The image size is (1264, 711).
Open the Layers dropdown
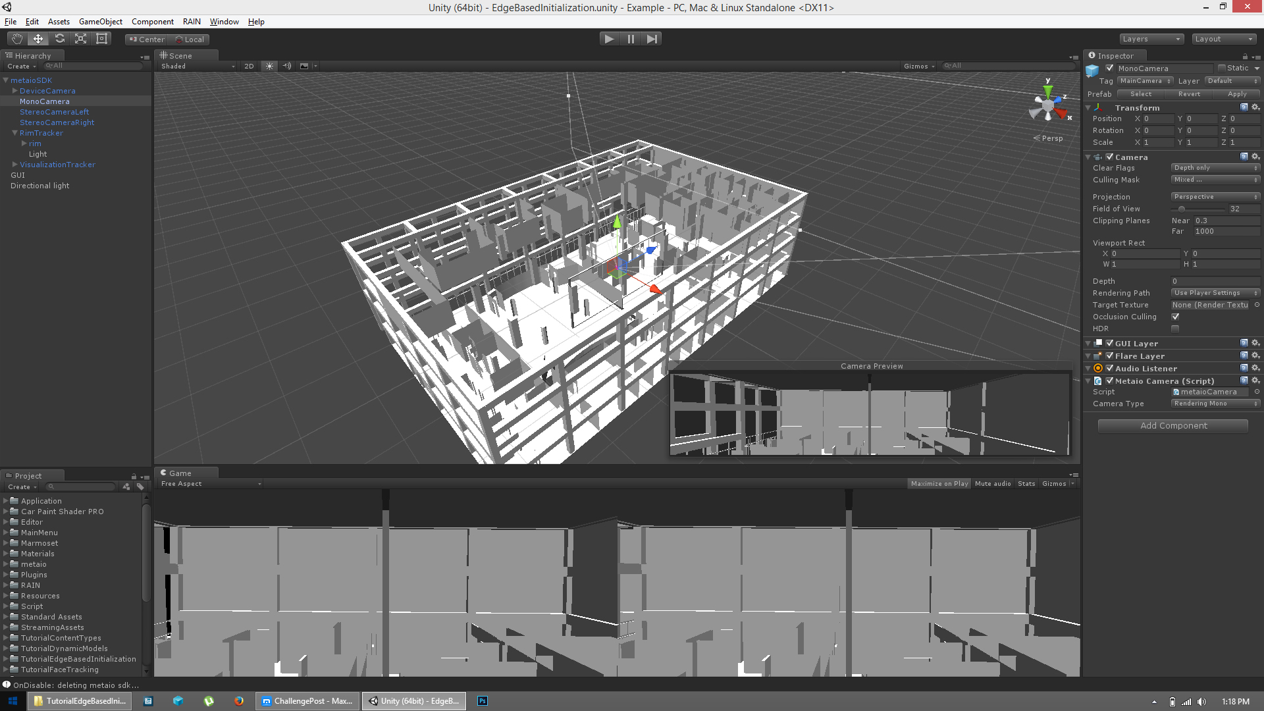1151,39
